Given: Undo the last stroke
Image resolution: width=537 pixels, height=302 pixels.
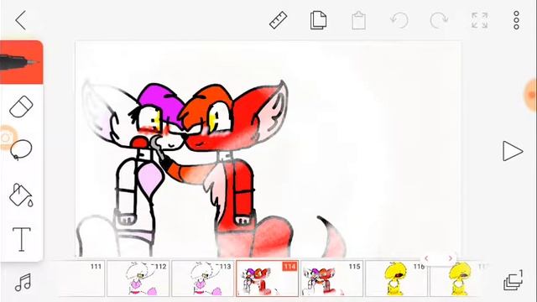Looking at the screenshot, I should click(x=399, y=20).
